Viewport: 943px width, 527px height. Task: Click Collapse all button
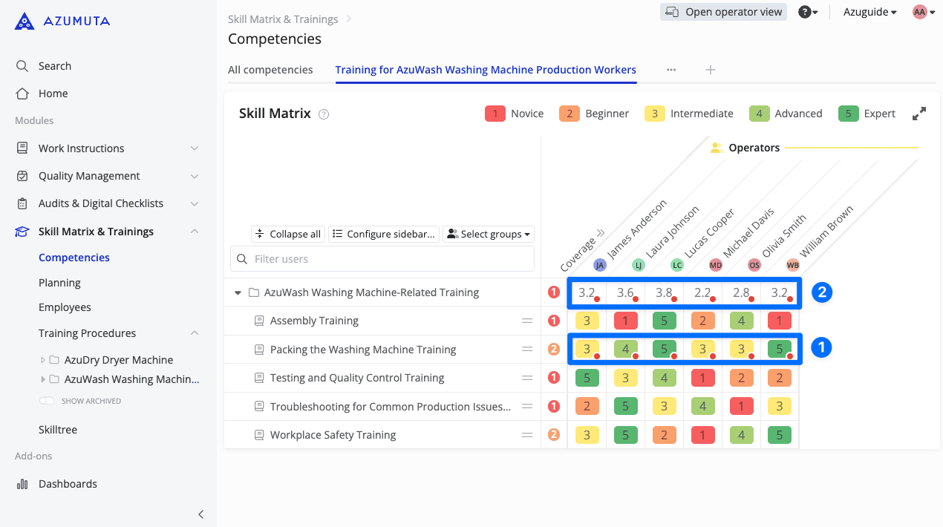click(x=288, y=234)
